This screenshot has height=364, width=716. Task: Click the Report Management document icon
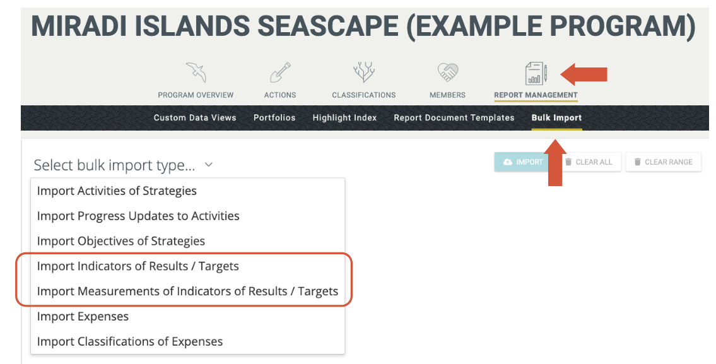(536, 74)
